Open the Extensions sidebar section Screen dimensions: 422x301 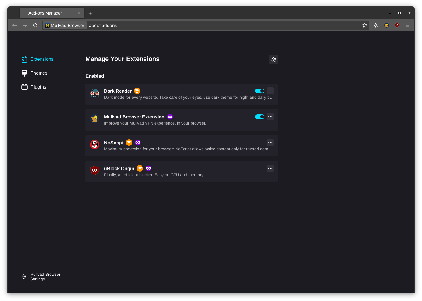tap(42, 59)
